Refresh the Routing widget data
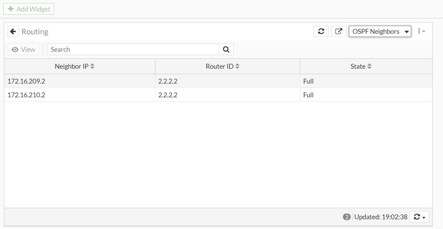 coord(321,31)
